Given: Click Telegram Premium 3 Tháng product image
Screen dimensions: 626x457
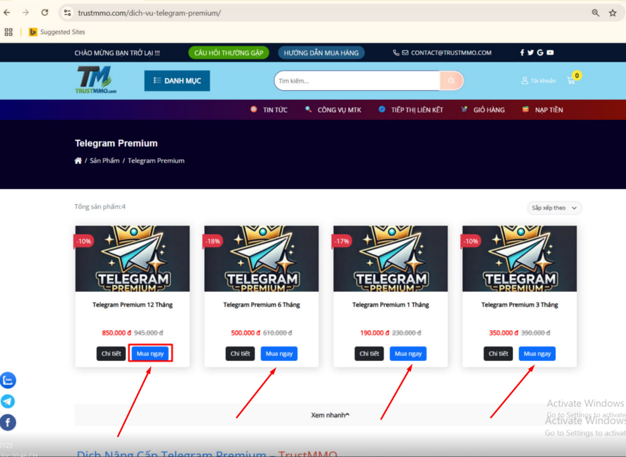Looking at the screenshot, I should 520,259.
